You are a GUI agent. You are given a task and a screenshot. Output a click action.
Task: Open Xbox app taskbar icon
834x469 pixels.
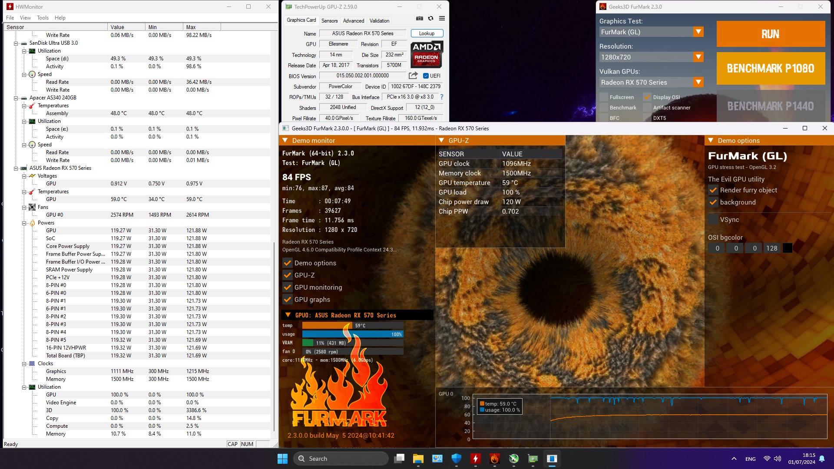click(x=514, y=459)
